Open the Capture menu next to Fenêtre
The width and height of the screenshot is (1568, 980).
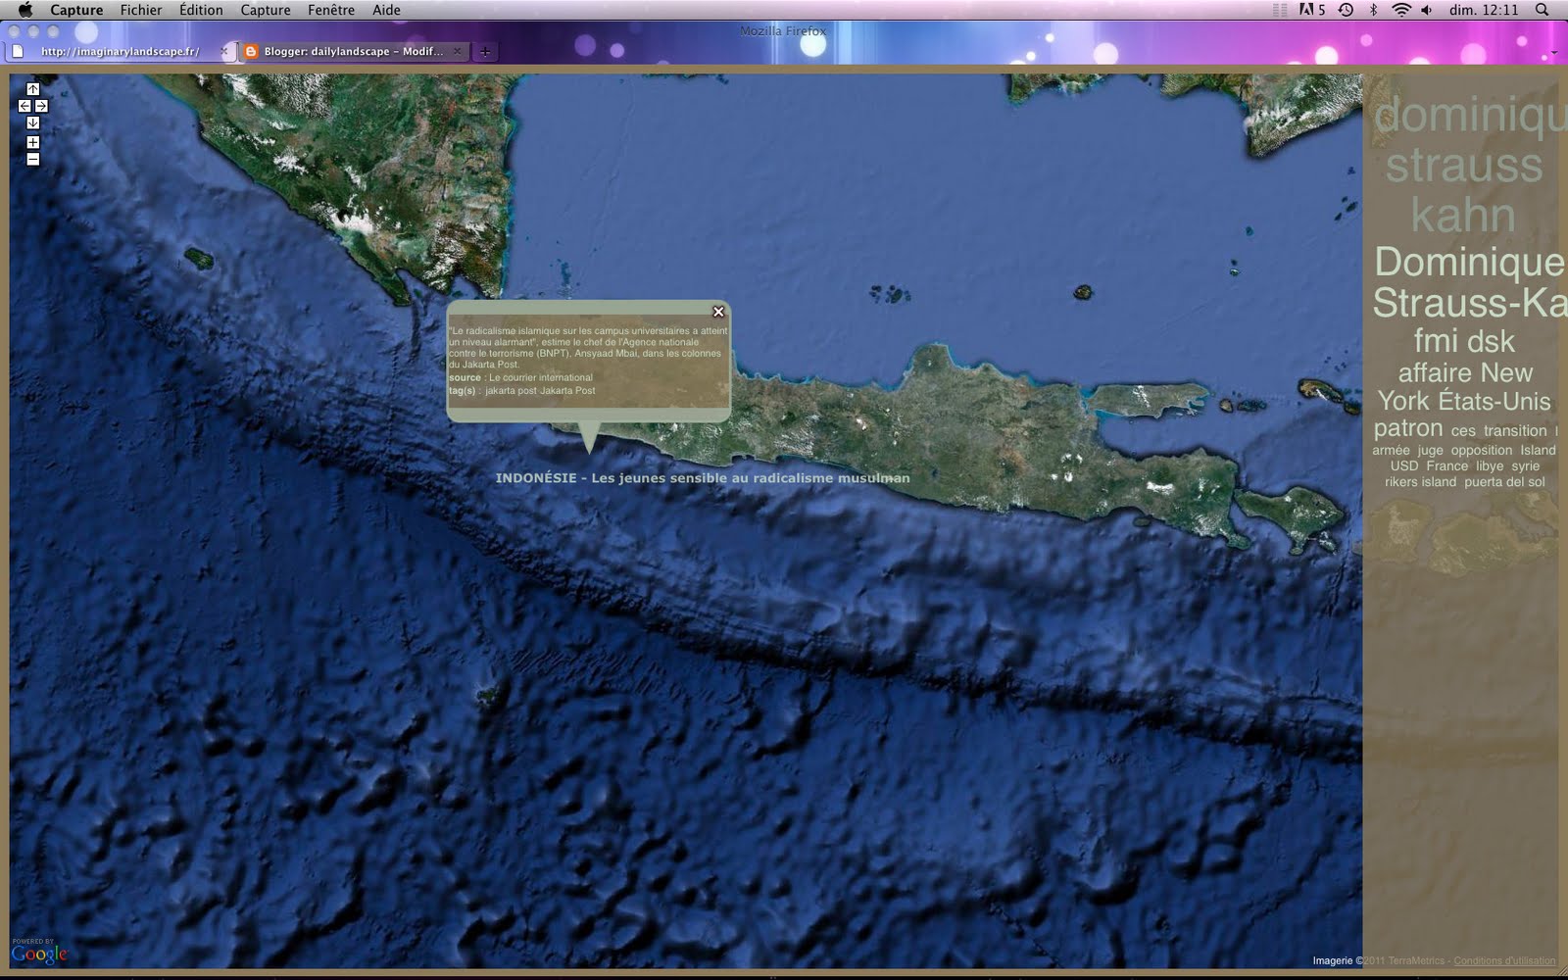[266, 10]
